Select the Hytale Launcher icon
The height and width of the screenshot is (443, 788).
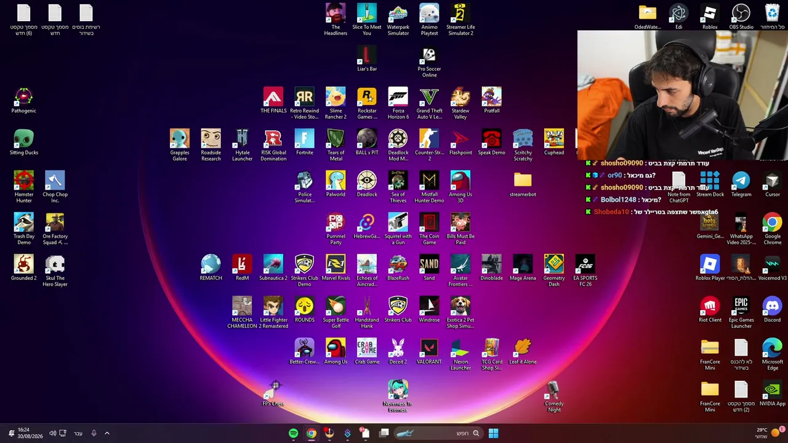242,145
